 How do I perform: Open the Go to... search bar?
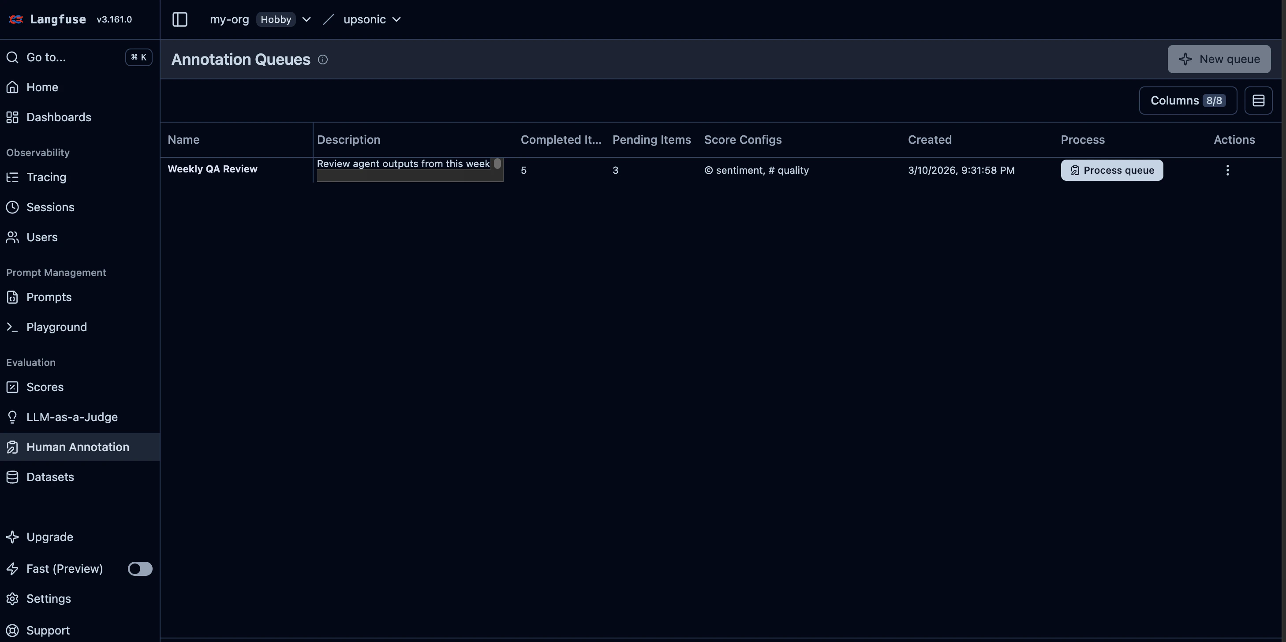click(x=46, y=57)
